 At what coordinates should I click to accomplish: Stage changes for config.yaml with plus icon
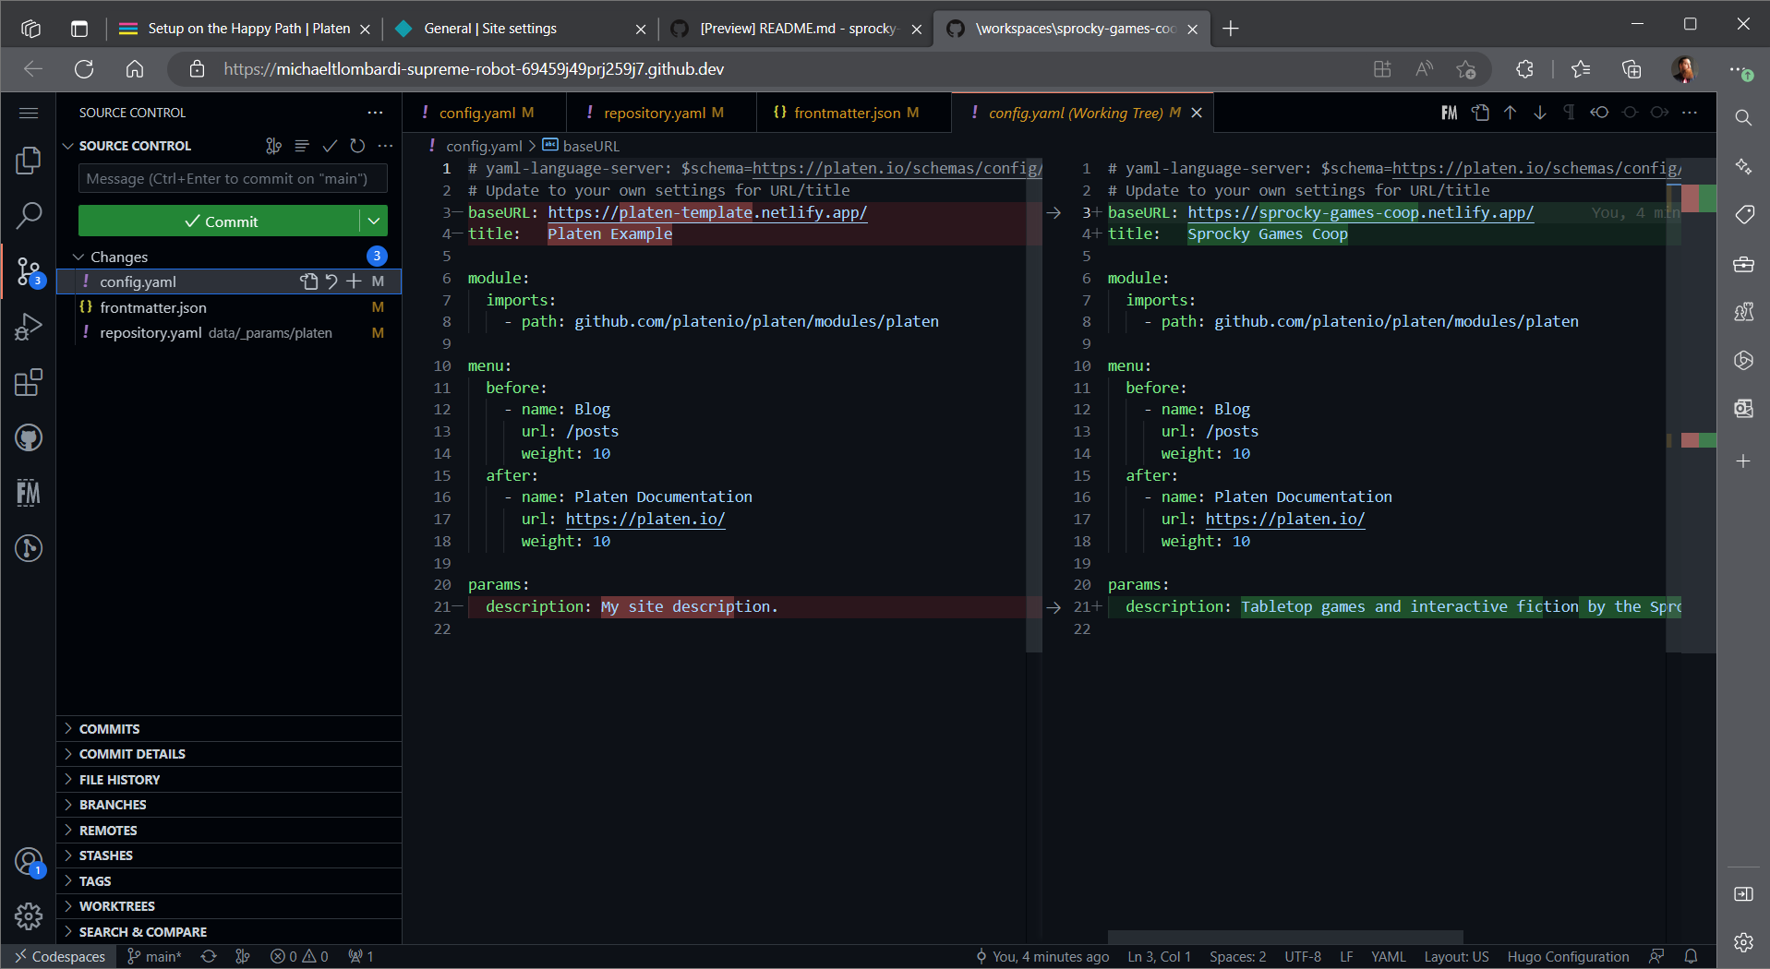354,281
